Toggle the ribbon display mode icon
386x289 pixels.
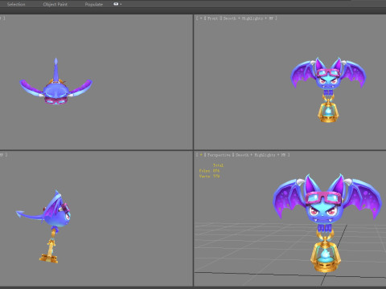[x=116, y=4]
